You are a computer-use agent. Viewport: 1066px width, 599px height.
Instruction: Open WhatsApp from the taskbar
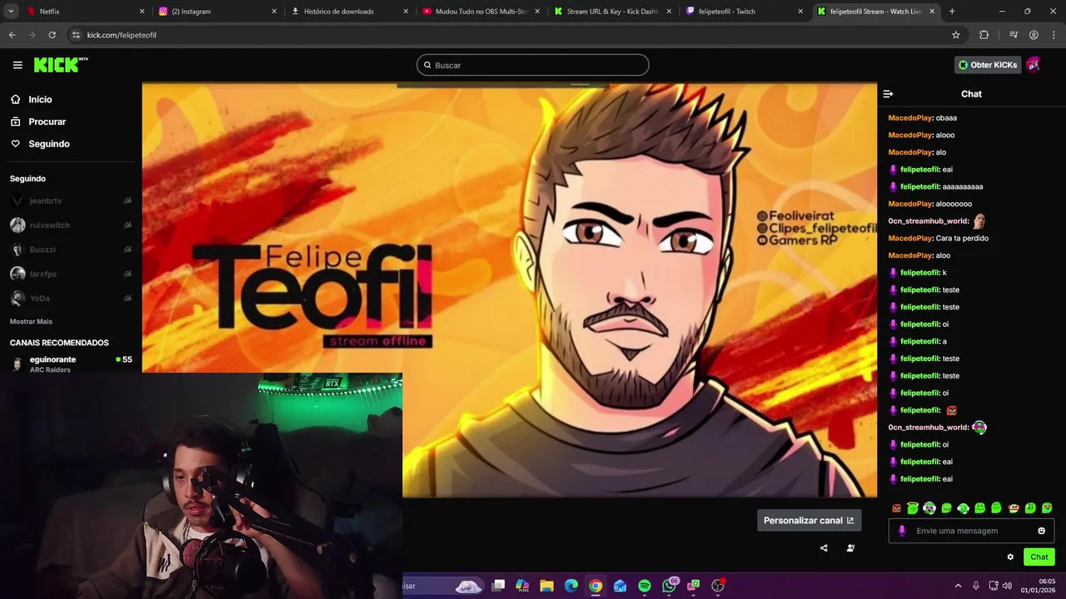670,586
